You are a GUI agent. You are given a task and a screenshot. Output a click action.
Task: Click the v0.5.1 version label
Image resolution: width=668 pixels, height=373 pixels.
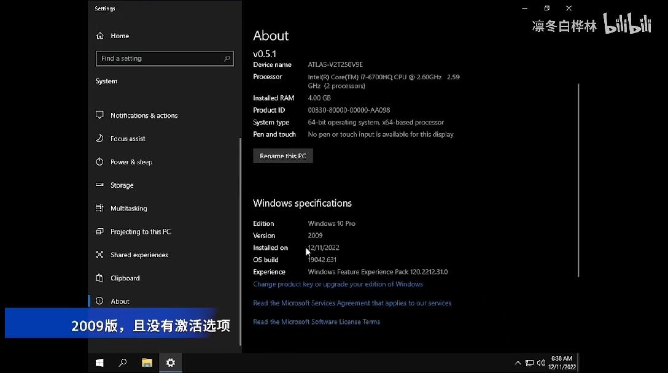click(265, 53)
